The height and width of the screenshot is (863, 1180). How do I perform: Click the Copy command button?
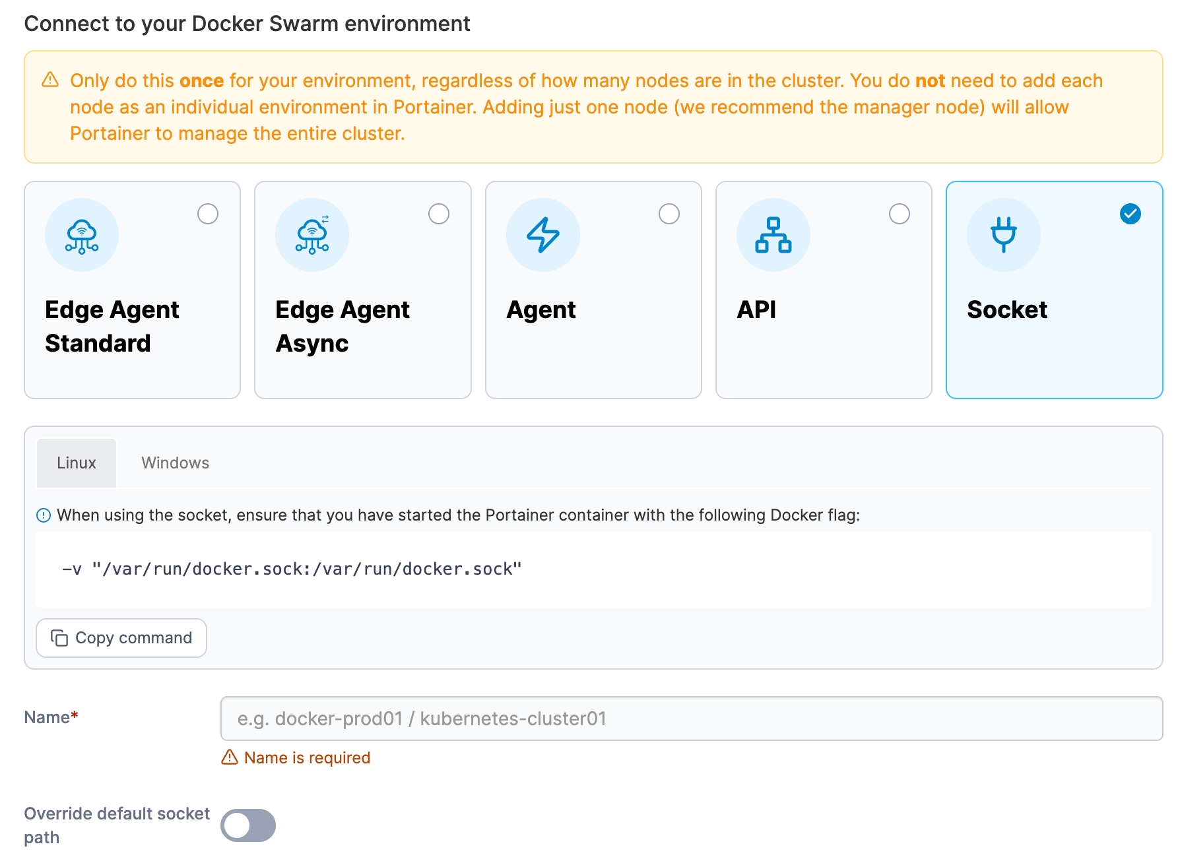pos(121,638)
